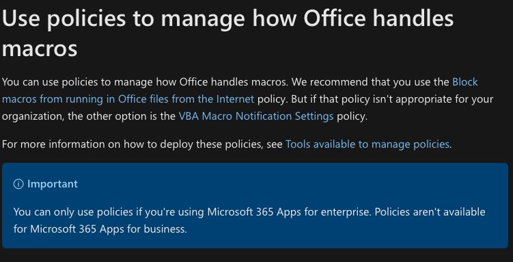Screen dimensions: 513x262
Task: Click the text for Microsoft 365 Apps for business
Action: pos(100,228)
